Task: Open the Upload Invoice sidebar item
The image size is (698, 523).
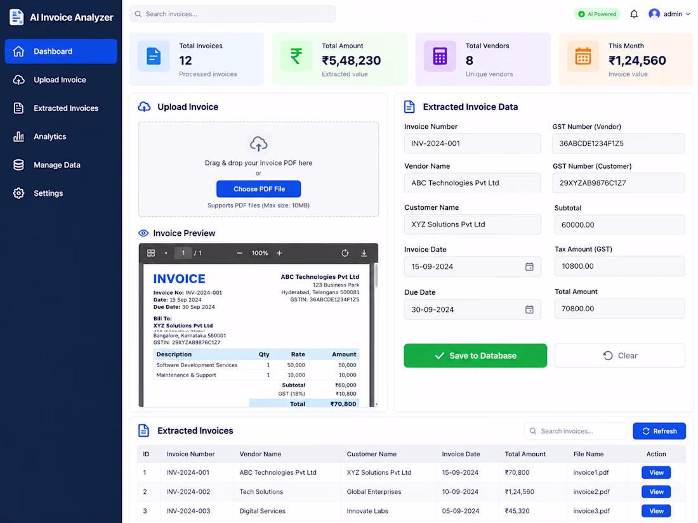Action: [x=61, y=80]
